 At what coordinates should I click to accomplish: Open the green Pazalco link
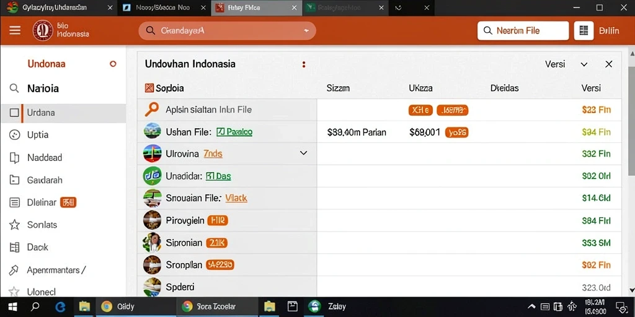[234, 132]
